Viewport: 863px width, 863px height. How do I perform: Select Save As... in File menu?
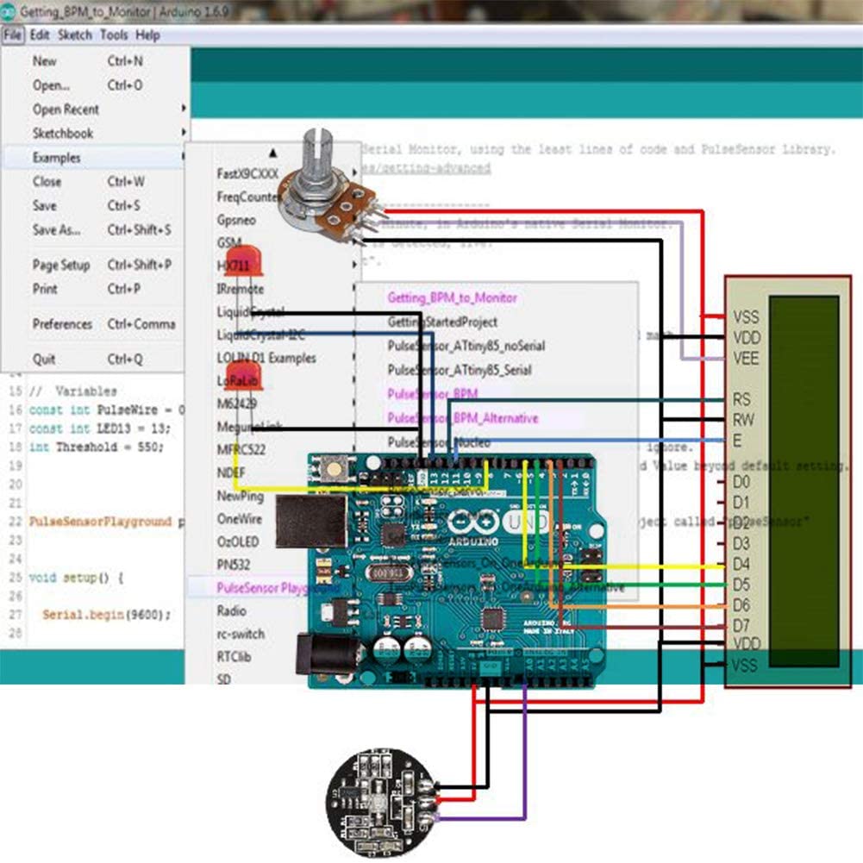(x=56, y=230)
